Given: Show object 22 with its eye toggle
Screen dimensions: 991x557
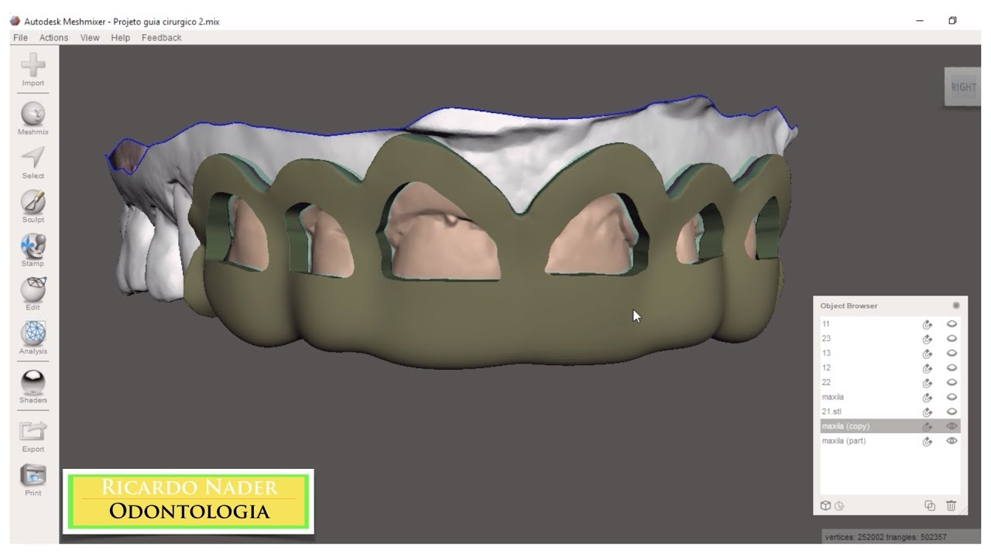Looking at the screenshot, I should pos(952,382).
